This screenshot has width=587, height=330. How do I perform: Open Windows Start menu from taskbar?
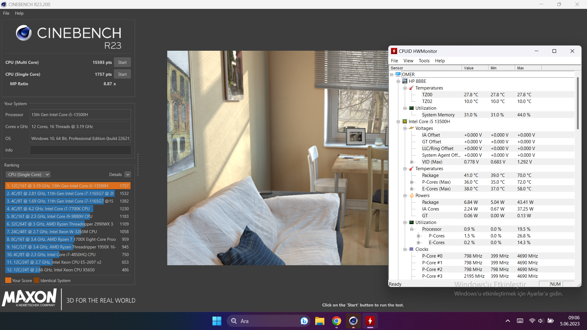click(x=217, y=321)
